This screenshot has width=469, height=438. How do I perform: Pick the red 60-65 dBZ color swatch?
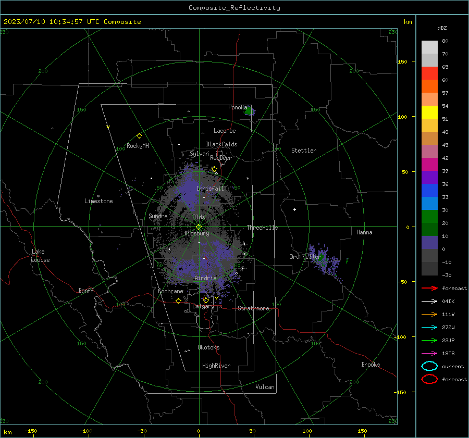429,73
